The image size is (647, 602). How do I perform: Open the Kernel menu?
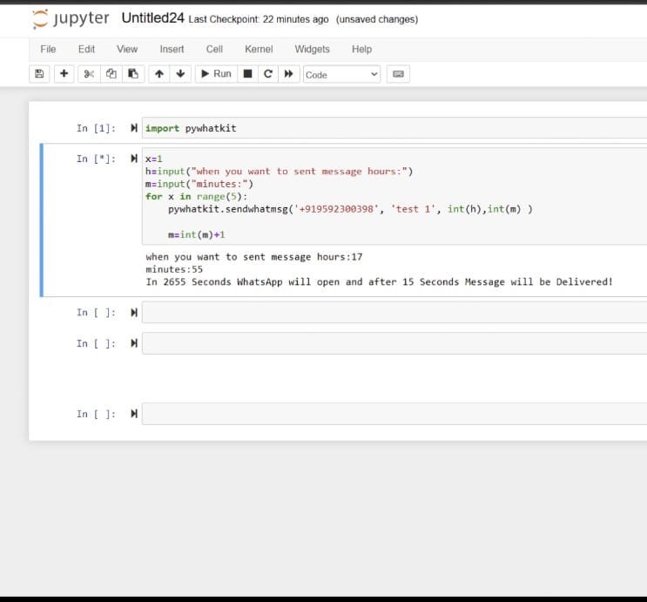pos(259,49)
